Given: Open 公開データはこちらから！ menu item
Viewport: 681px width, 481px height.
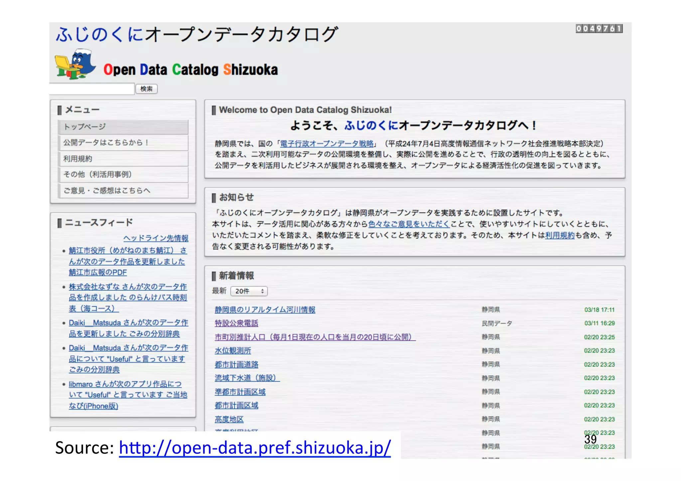Looking at the screenshot, I should (123, 143).
